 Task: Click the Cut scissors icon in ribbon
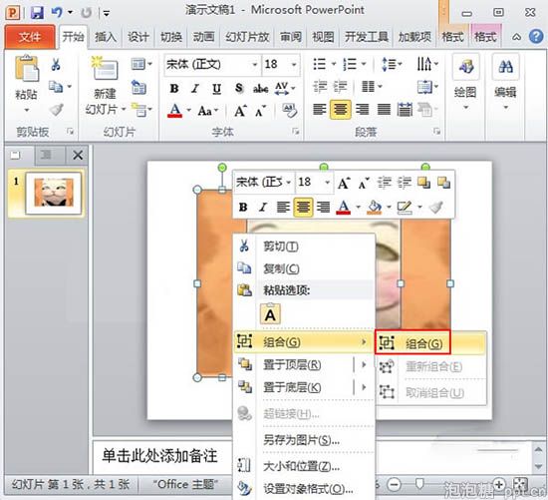click(x=56, y=65)
